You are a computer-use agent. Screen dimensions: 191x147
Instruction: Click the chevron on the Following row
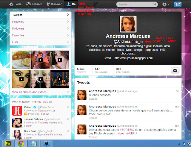tap(68, 22)
